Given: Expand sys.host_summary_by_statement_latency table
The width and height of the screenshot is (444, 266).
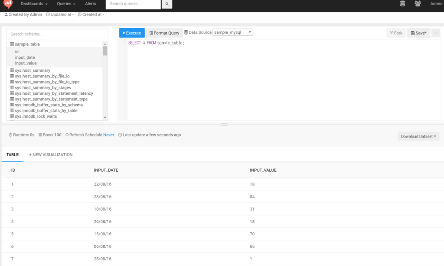Looking at the screenshot, I should [x=54, y=93].
